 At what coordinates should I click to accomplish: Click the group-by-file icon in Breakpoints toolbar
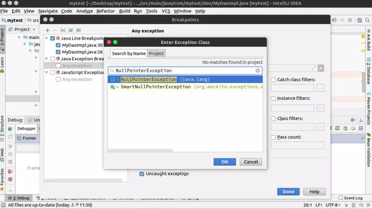(x=71, y=30)
